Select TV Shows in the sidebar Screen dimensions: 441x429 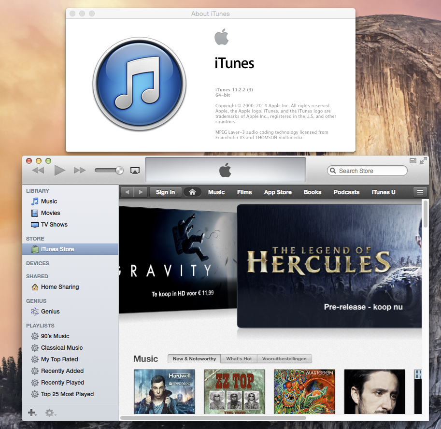[x=71, y=225]
